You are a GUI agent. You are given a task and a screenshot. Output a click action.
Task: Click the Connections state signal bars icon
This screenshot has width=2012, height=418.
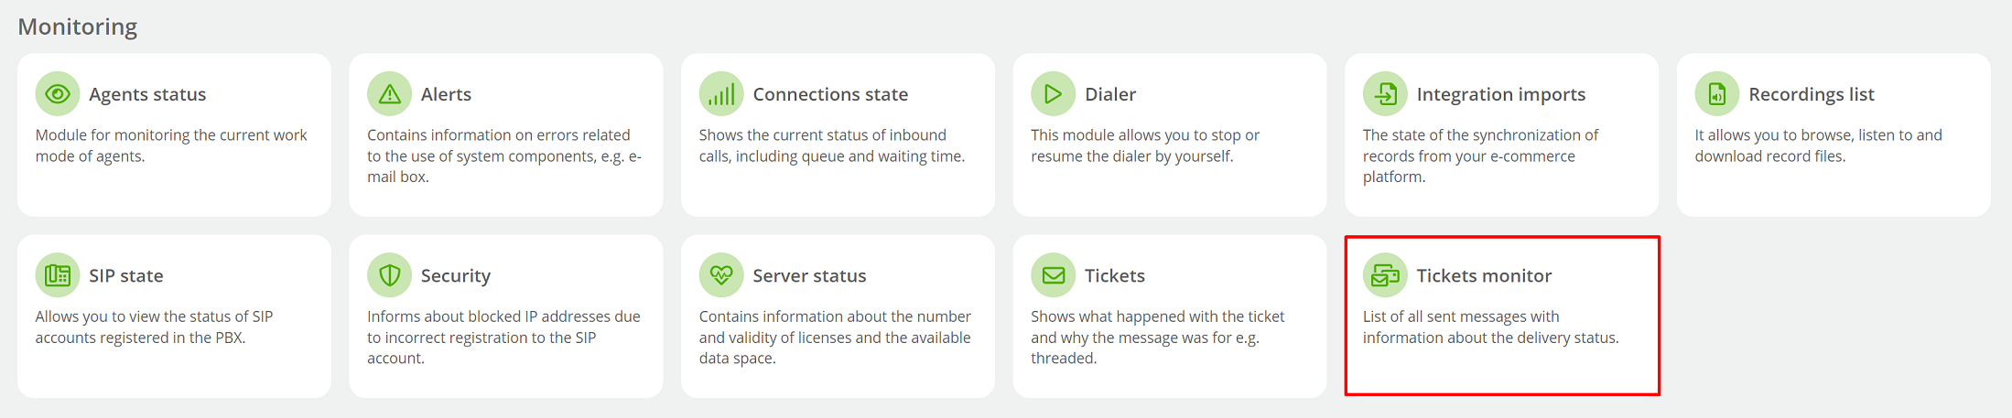[721, 94]
